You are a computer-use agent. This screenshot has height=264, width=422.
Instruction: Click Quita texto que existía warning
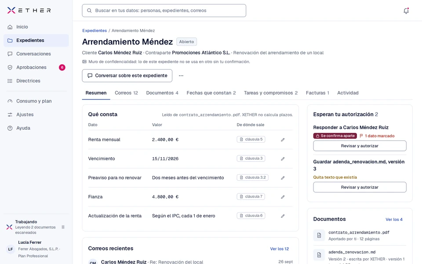click(x=335, y=177)
